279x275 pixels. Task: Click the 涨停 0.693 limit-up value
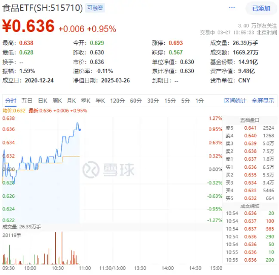(176, 43)
